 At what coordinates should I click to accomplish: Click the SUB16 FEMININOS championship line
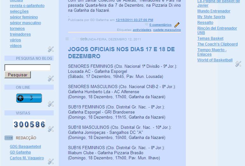point(116,148)
